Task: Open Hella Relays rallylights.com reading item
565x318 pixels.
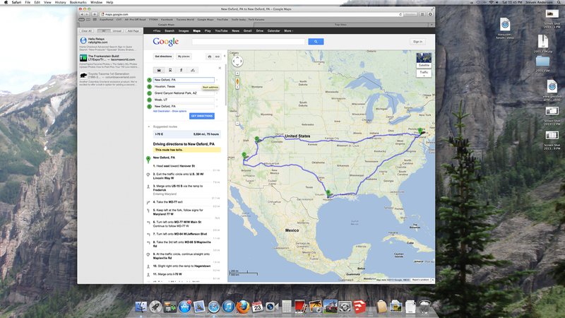Action: click(110, 44)
